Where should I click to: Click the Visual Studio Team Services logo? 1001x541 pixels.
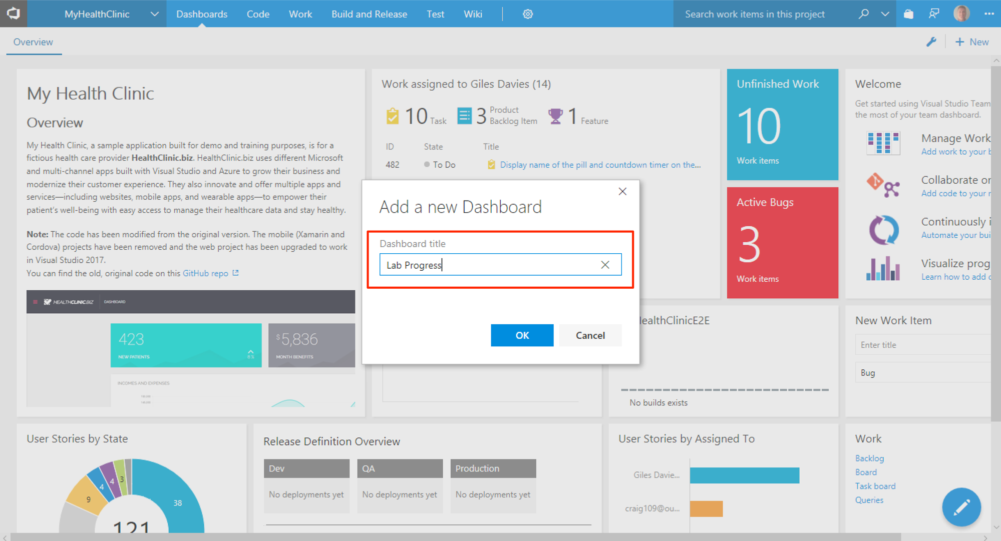coord(14,14)
